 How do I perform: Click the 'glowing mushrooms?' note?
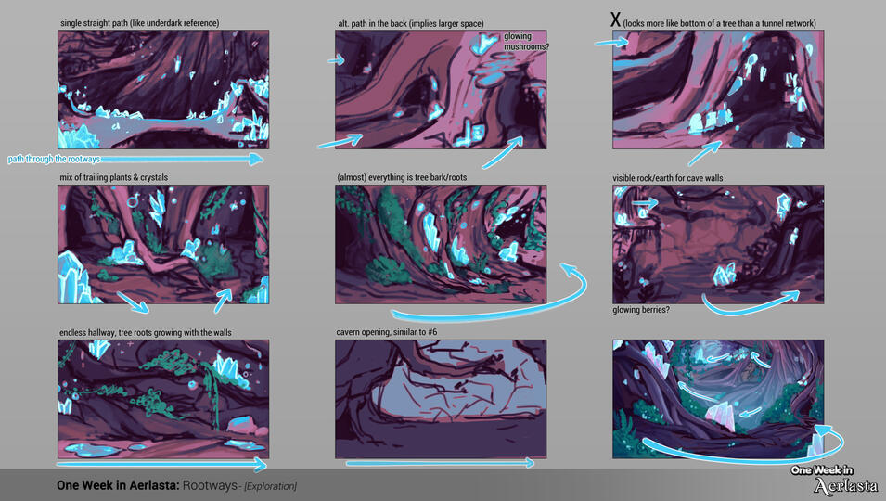click(x=525, y=41)
